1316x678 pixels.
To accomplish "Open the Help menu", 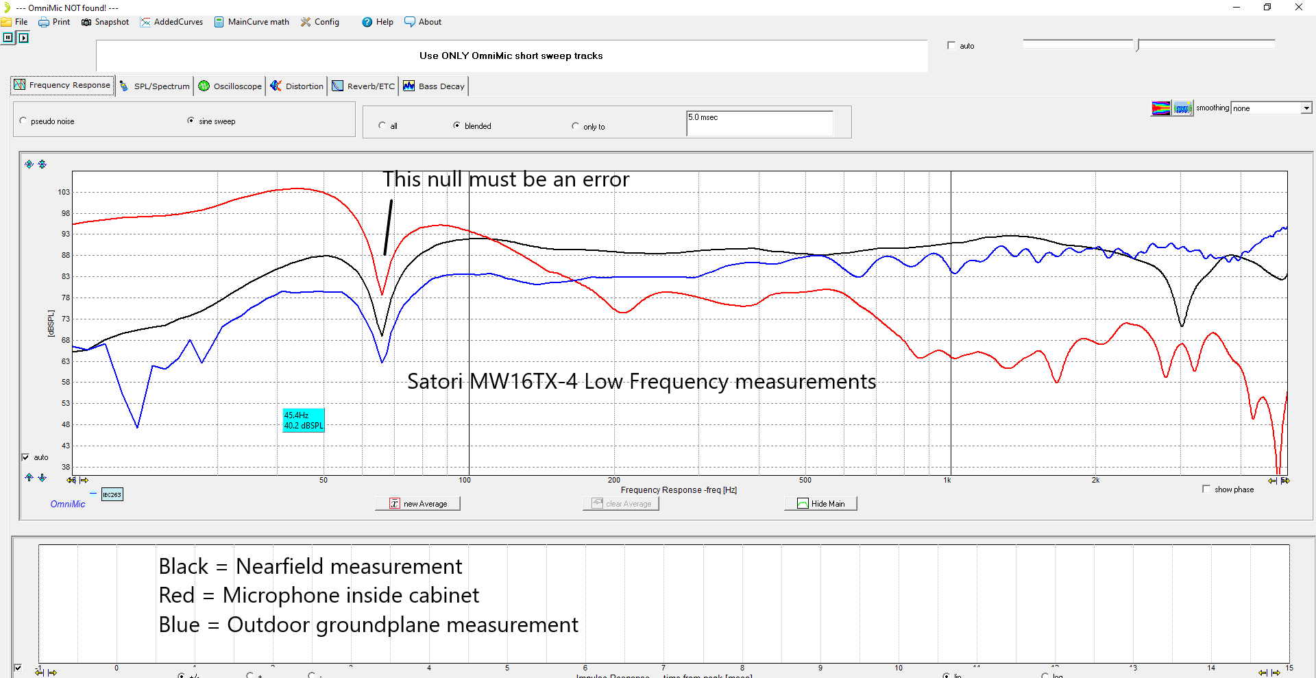I will (378, 22).
